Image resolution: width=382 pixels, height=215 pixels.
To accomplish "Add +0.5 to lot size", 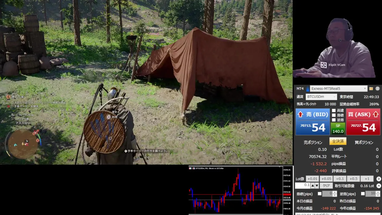I will tap(353, 179).
